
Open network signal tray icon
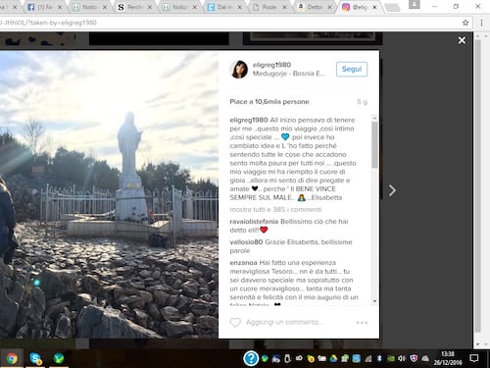(368, 359)
